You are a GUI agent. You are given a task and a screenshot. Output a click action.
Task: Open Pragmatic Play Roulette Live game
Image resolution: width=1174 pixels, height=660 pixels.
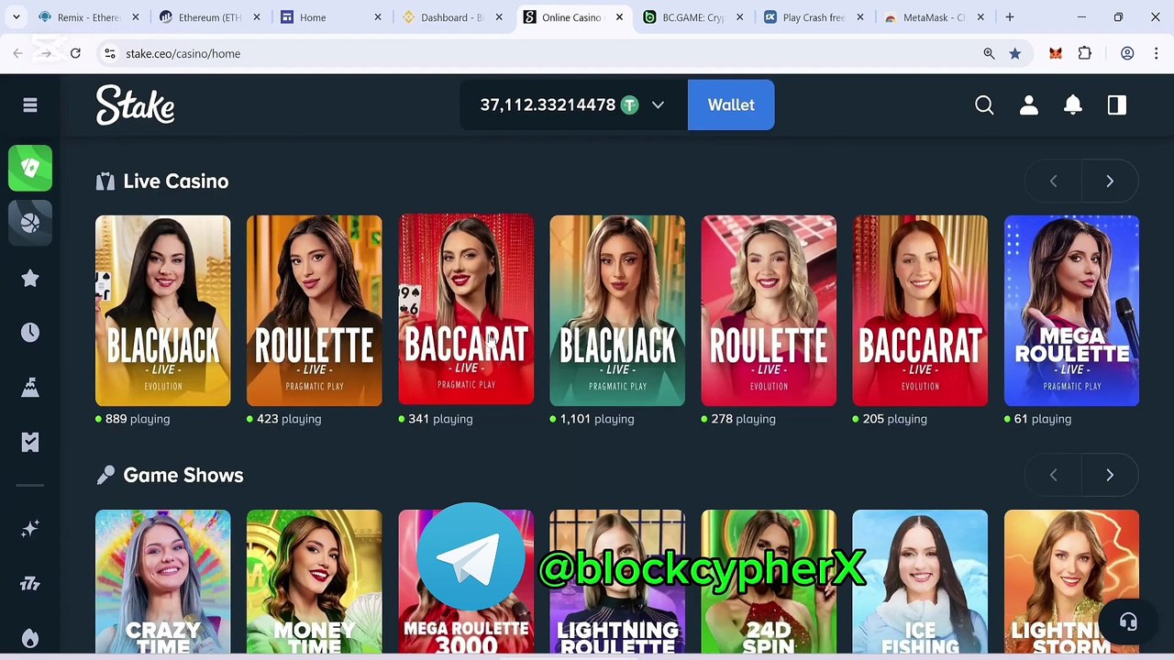[315, 311]
